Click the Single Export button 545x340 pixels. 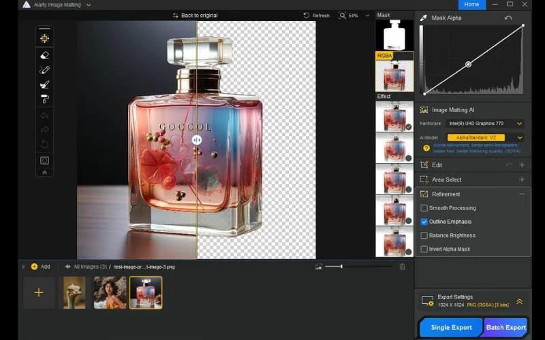pos(451,327)
